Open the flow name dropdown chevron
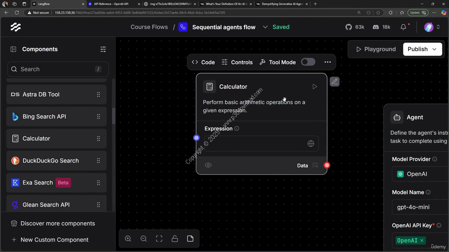Screen dimensions: 449x252 [x=265, y=27]
